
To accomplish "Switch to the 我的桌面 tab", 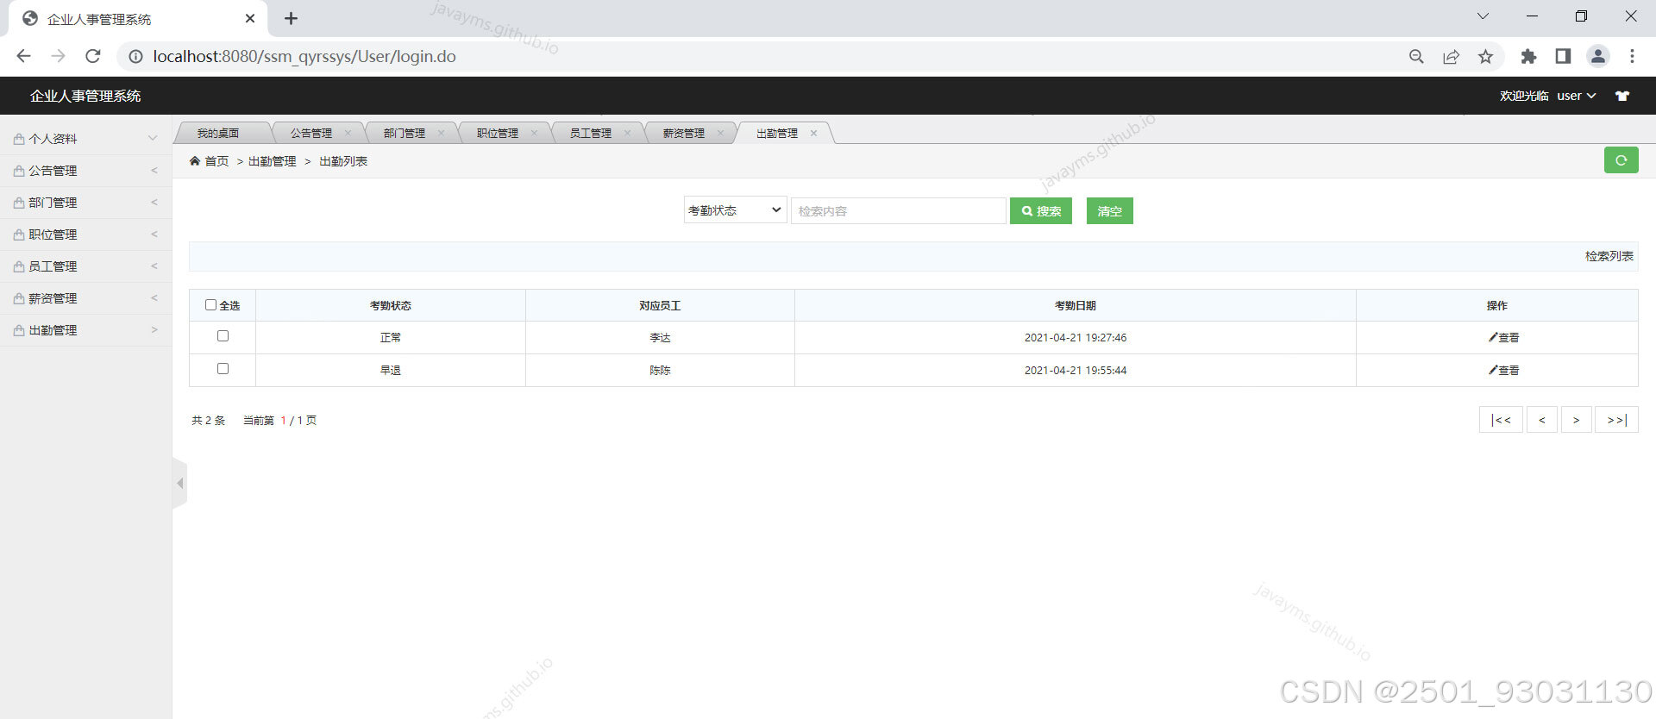I will point(218,133).
